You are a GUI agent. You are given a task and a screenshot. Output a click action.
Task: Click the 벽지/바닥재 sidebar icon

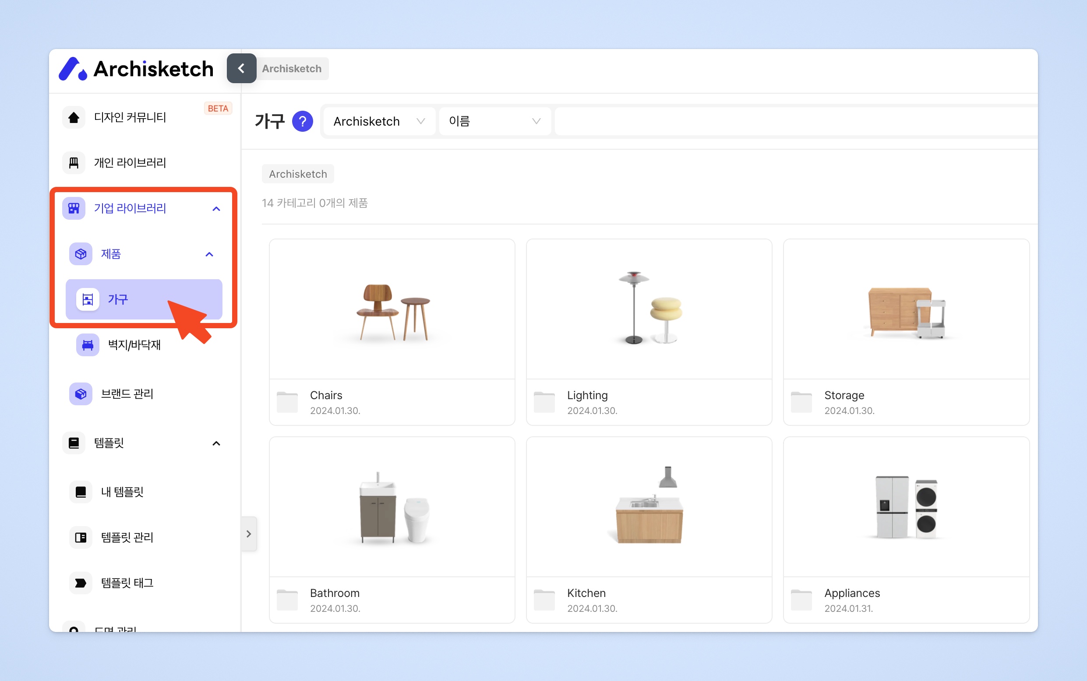tap(88, 345)
